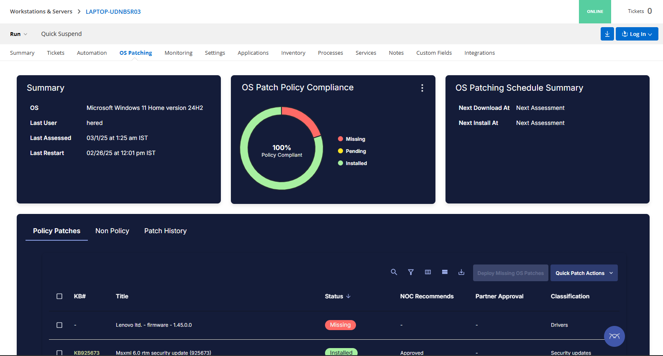Image resolution: width=663 pixels, height=356 pixels.
Task: Click the column chooser icon
Action: coord(427,272)
